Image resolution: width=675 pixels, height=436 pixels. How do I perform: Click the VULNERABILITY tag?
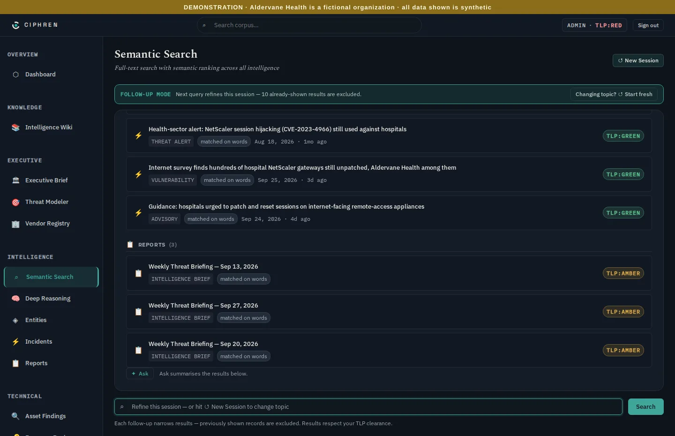coord(172,180)
